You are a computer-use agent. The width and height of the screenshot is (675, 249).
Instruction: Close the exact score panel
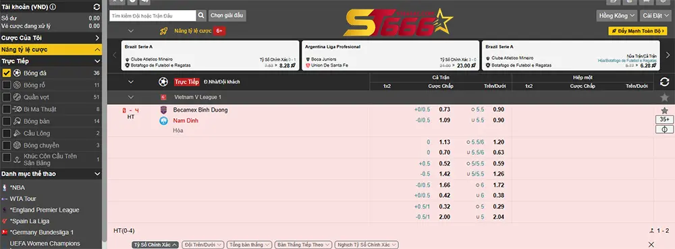point(651,245)
